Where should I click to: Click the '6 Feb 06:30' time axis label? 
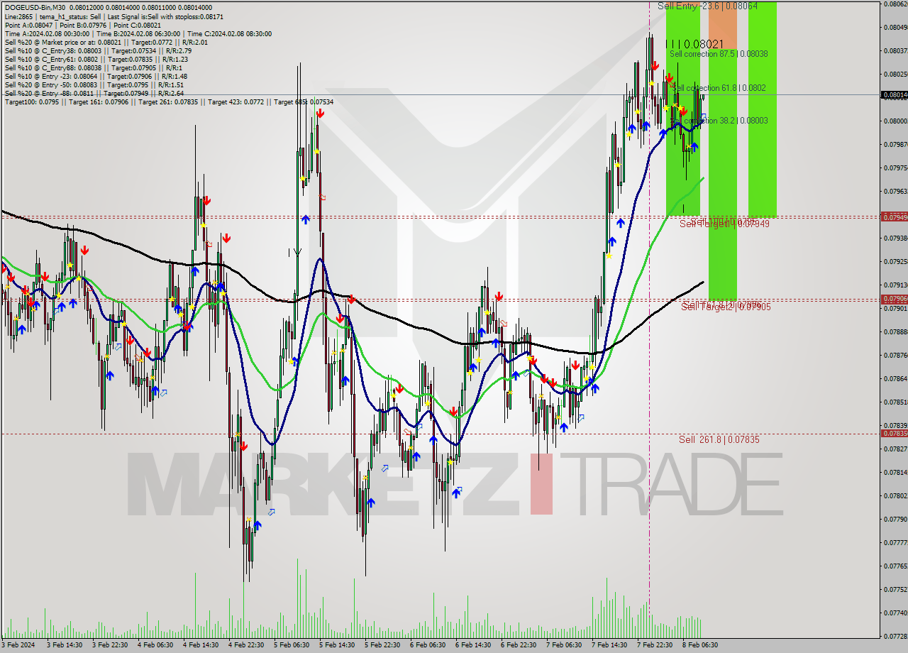coord(428,645)
